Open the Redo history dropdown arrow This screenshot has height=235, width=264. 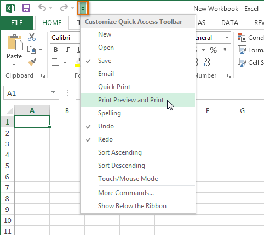72,8
